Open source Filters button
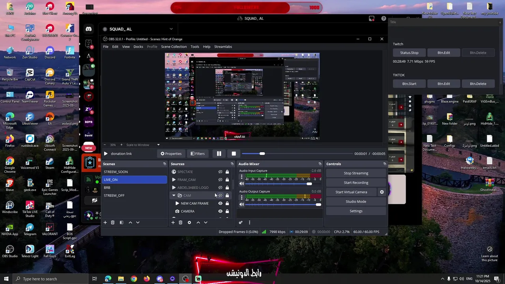The height and width of the screenshot is (284, 505). tap(198, 154)
